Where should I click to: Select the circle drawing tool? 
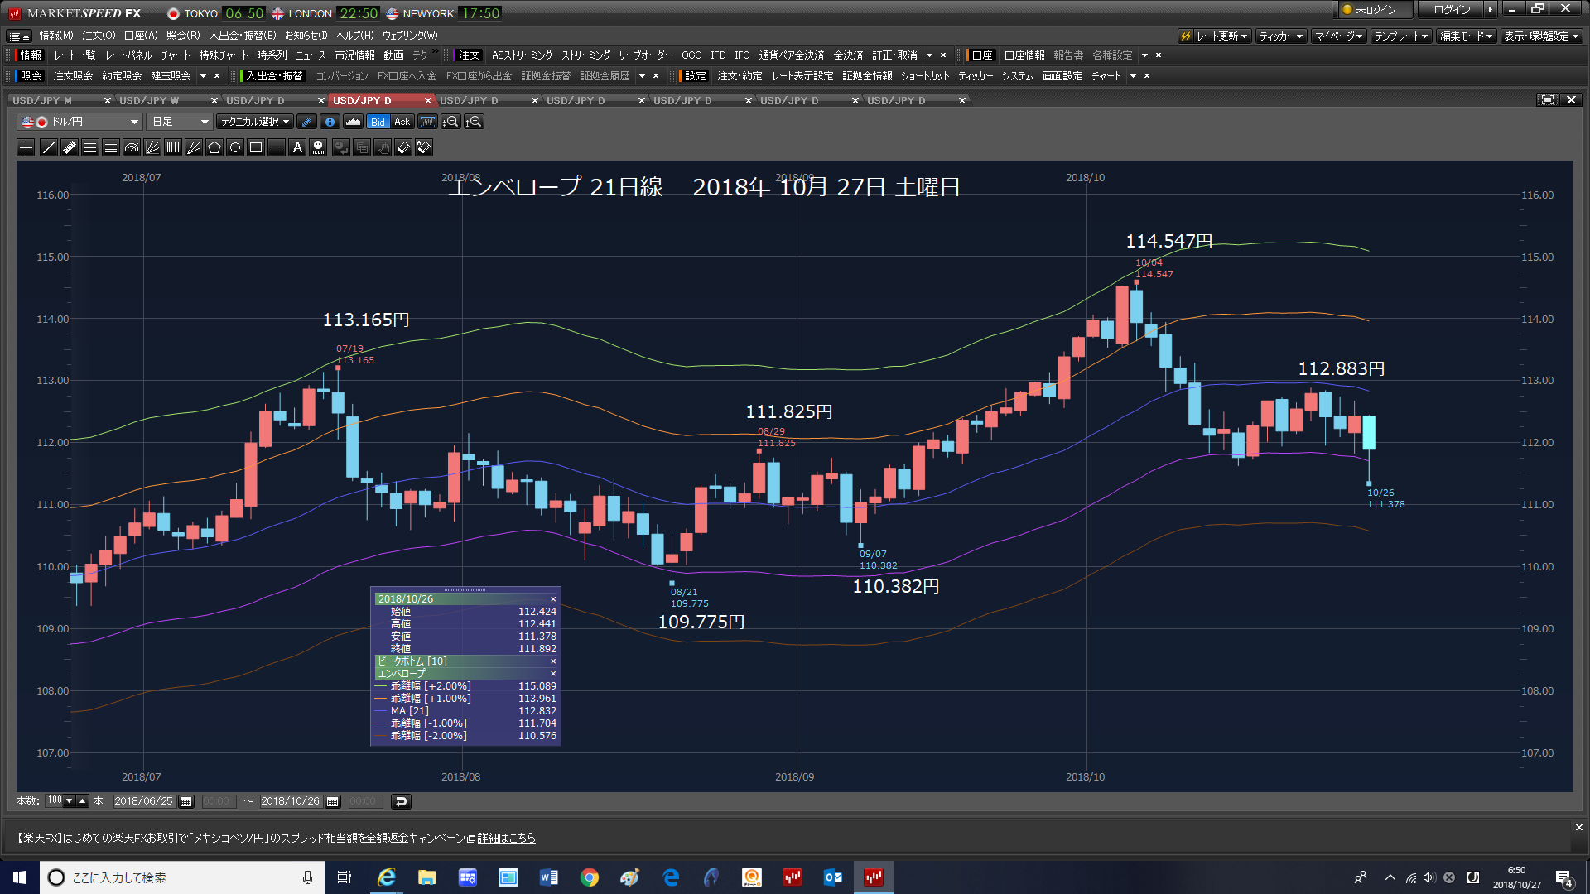coord(235,147)
